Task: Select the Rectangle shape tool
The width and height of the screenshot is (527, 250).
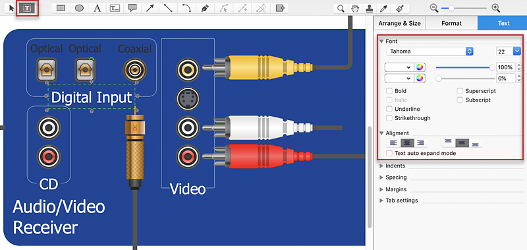Action: point(61,8)
